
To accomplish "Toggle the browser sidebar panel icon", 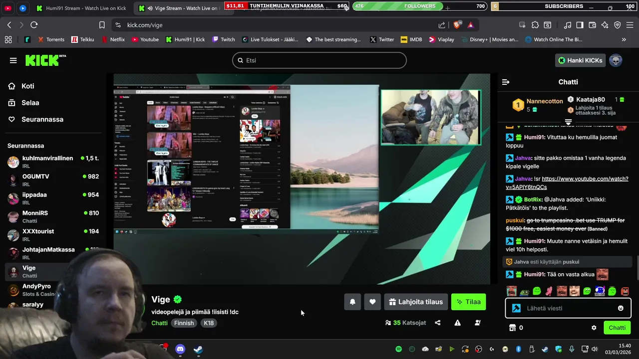I will tap(580, 25).
